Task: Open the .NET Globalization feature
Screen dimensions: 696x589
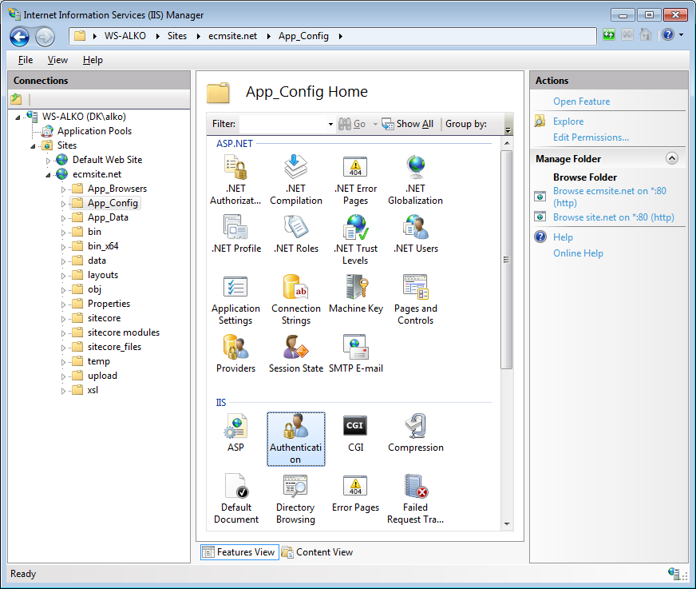Action: pos(416,180)
